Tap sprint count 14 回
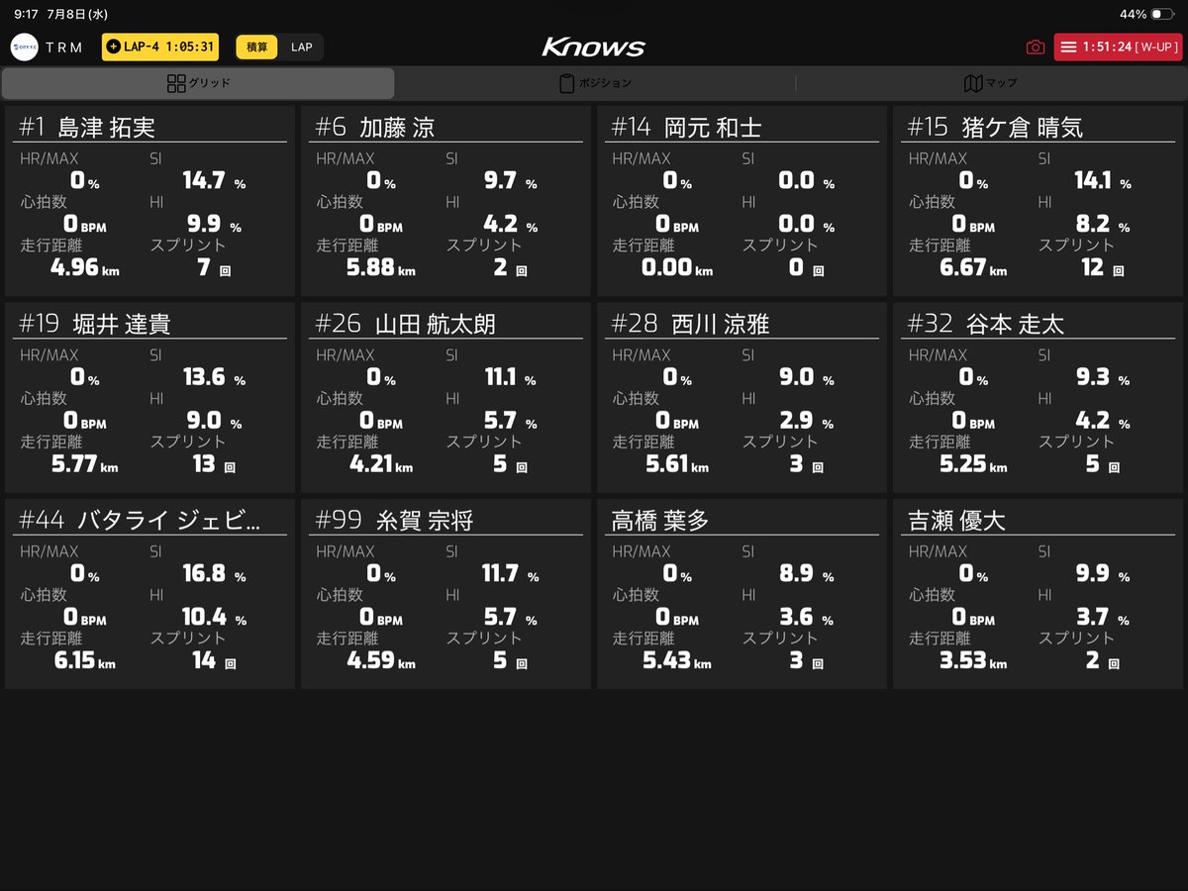Screen dimensions: 1188x891 (x=212, y=660)
